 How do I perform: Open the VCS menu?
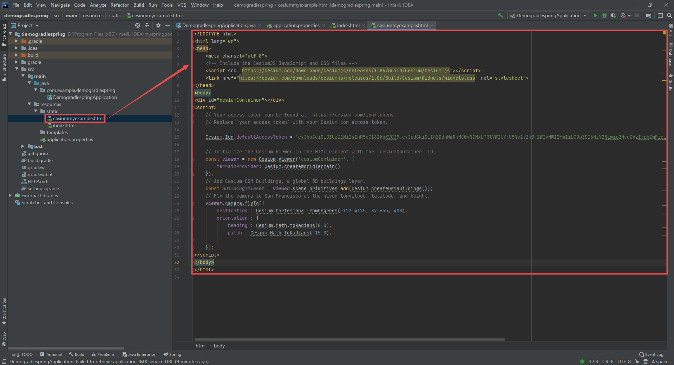coord(182,5)
